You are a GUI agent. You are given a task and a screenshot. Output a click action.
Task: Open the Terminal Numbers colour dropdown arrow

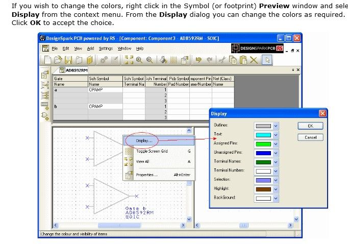tap(276, 171)
